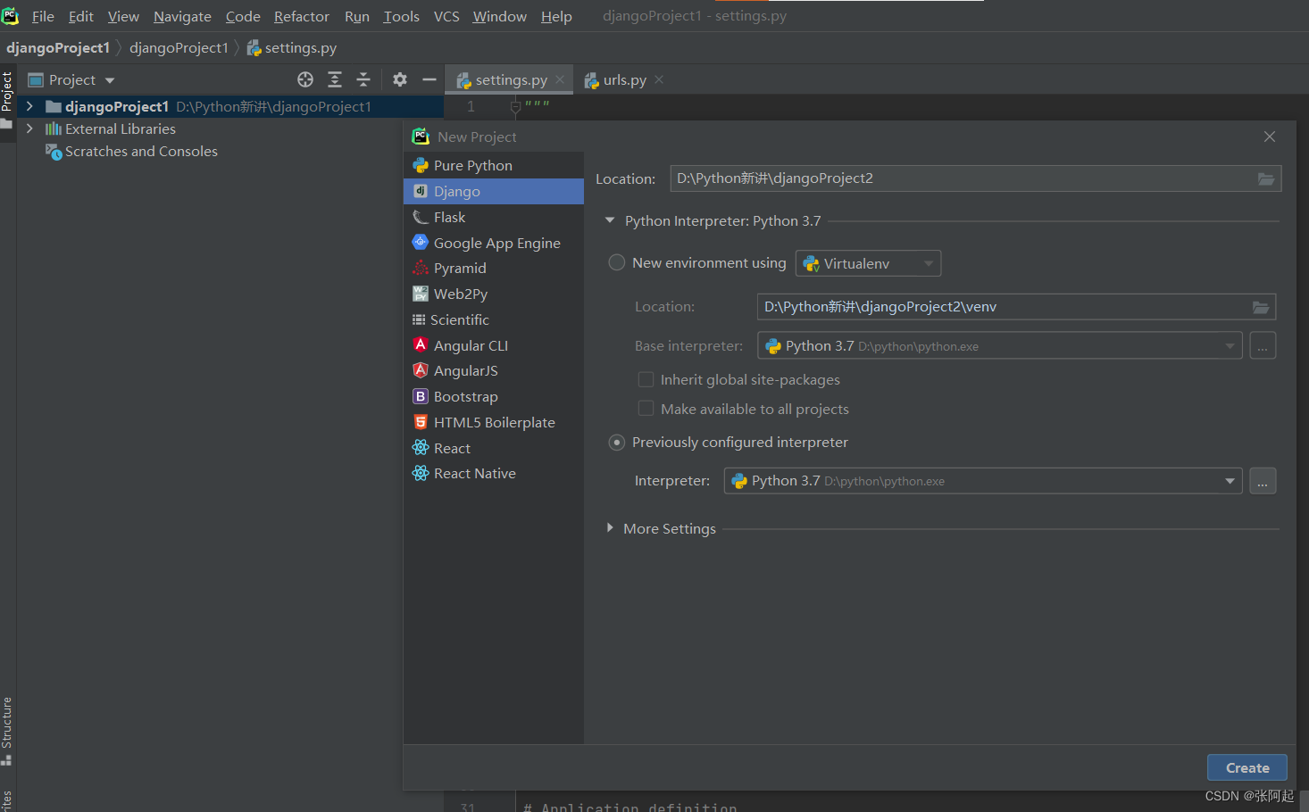Collapse Python Interpreter section triangle
The width and height of the screenshot is (1309, 812).
pos(610,220)
